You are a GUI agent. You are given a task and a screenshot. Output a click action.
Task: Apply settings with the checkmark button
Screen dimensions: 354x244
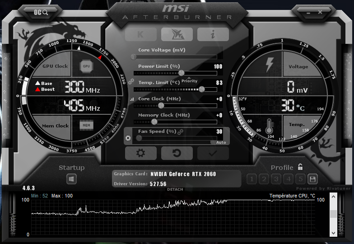(213, 153)
